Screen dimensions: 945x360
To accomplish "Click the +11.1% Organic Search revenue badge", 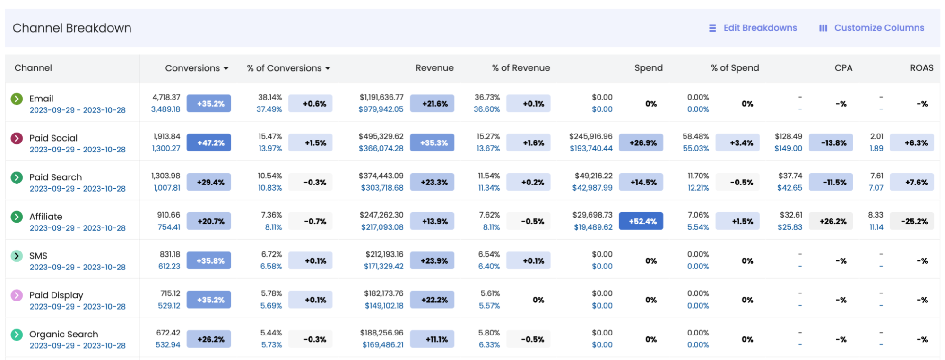I will (432, 339).
